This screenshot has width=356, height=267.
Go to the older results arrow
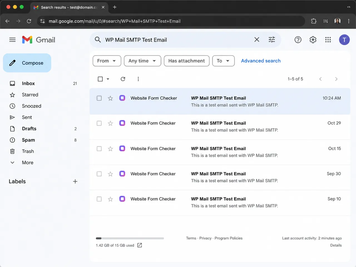336,79
